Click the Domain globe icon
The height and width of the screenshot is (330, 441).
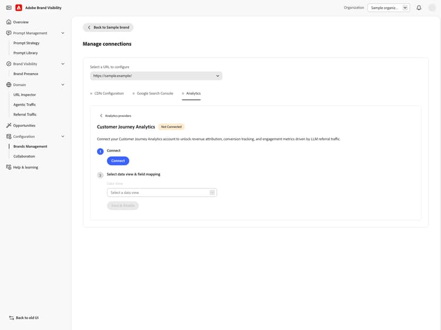point(9,85)
